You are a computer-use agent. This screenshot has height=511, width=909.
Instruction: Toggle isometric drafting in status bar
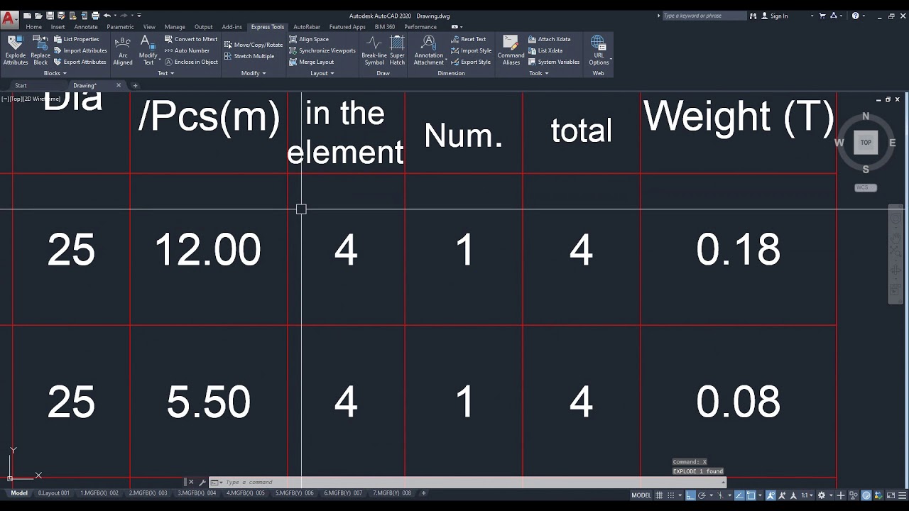[720, 495]
